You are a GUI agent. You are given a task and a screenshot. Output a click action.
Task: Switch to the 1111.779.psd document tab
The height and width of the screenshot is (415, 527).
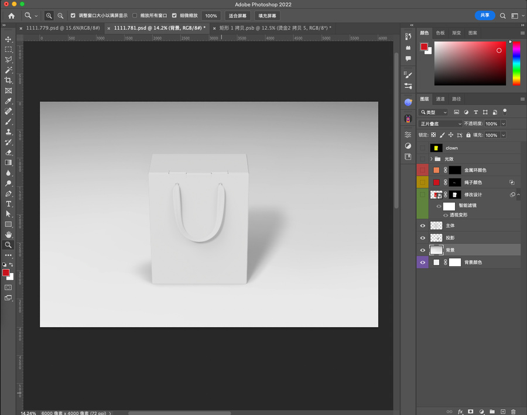(63, 28)
